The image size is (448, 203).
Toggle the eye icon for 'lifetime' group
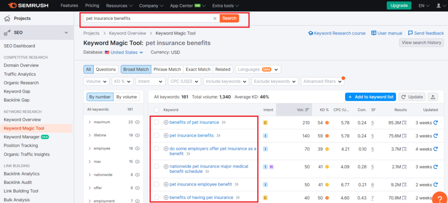click(x=137, y=135)
